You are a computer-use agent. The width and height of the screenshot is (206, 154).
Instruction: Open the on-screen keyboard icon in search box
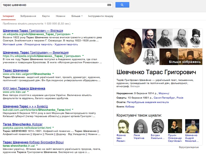point(109,5)
